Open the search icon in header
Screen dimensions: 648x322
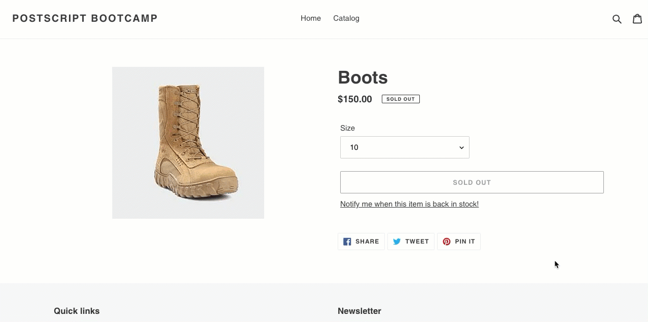tap(617, 19)
